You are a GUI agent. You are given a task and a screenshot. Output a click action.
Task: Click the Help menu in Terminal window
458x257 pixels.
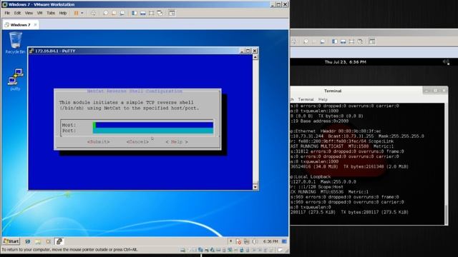click(323, 99)
